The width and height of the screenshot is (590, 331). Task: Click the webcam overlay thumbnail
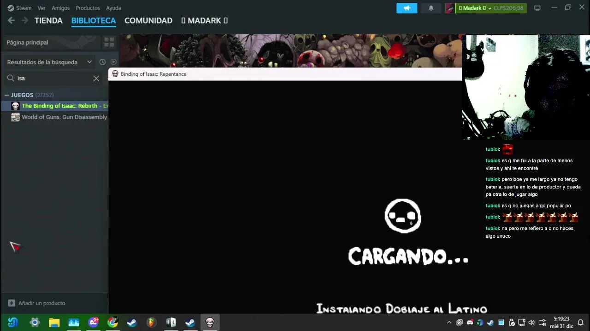[526, 87]
